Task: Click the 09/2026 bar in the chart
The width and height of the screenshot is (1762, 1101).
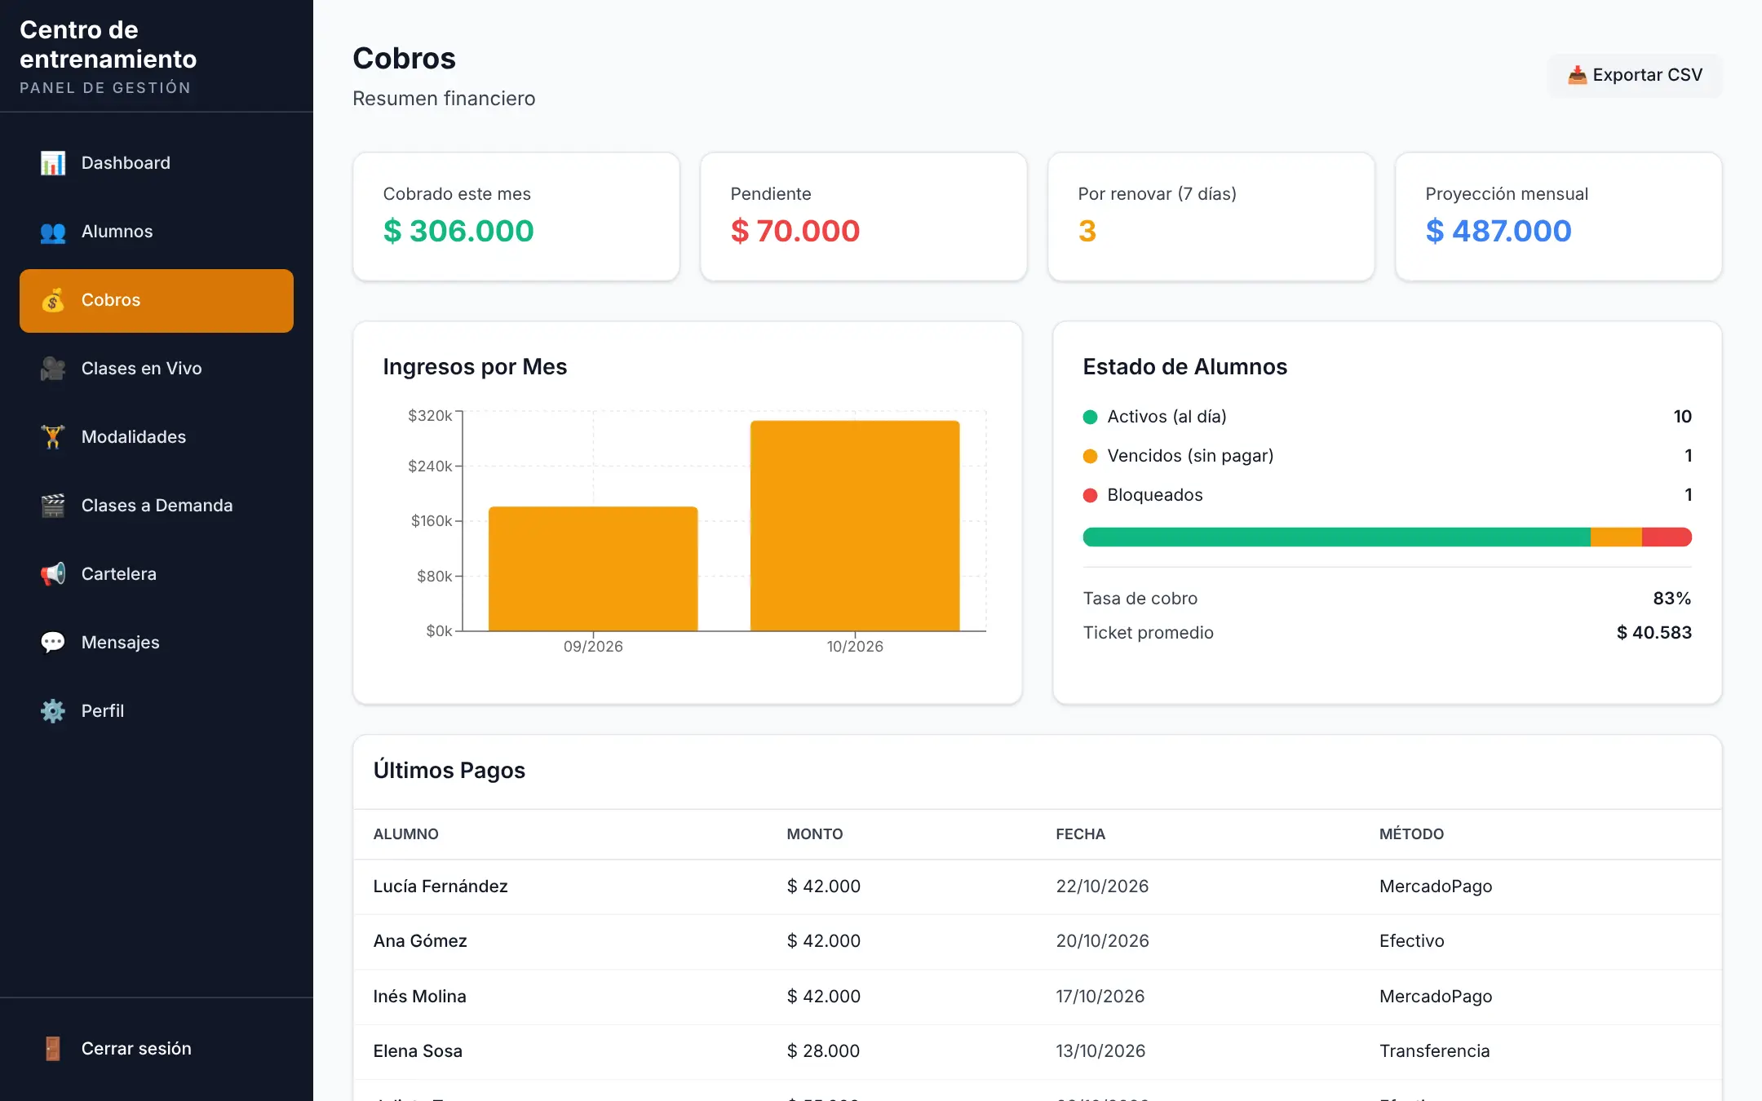Action: click(593, 568)
